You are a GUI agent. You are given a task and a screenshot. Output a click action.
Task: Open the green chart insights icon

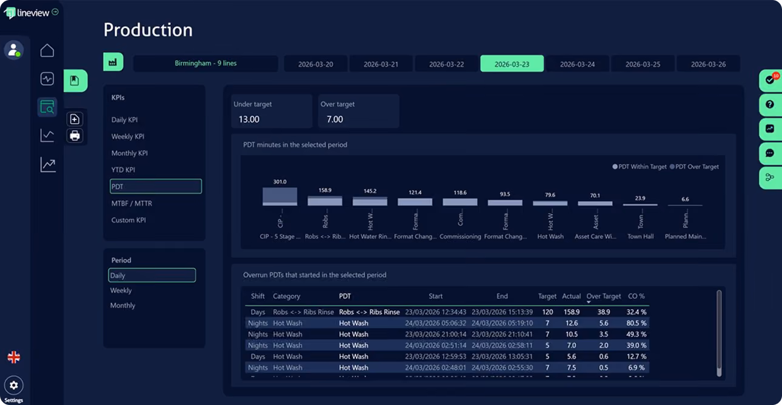770,129
